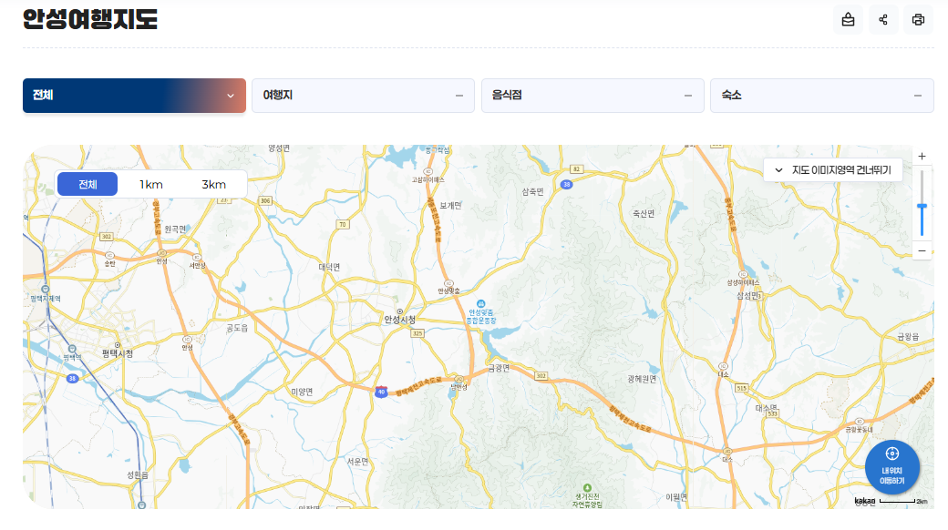Click the 안성맞춤 종합운동장 map marker

tap(482, 304)
